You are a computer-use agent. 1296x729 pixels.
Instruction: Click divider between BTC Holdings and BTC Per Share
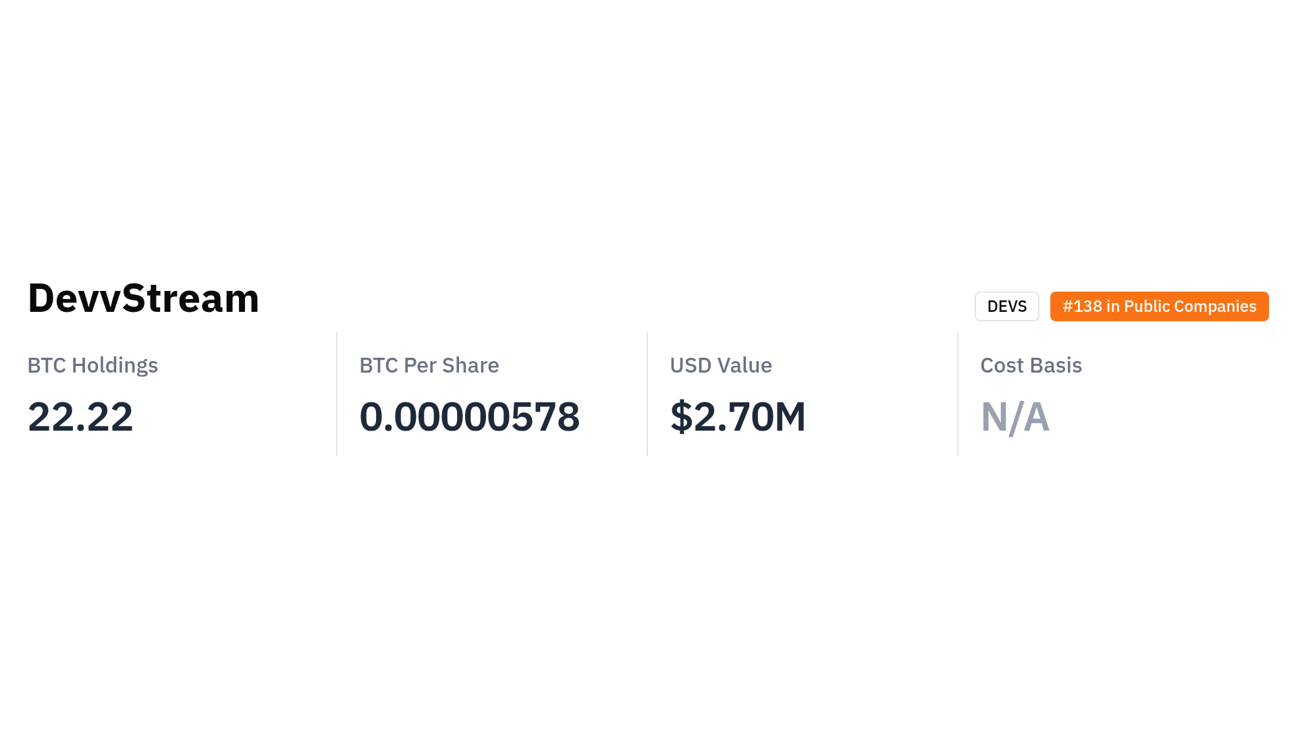[x=337, y=394]
